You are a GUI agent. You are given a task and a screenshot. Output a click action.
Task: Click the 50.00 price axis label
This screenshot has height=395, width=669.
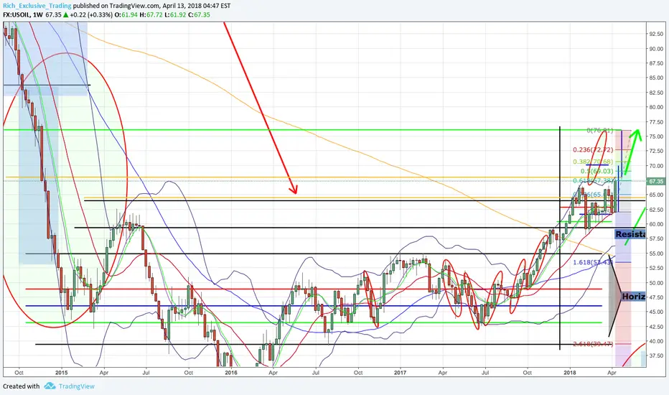pos(656,283)
